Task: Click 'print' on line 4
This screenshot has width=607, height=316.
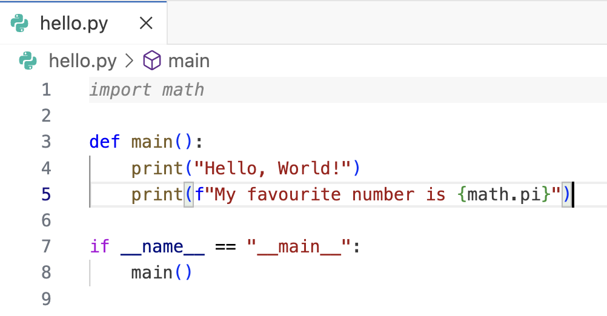Action: (x=157, y=169)
